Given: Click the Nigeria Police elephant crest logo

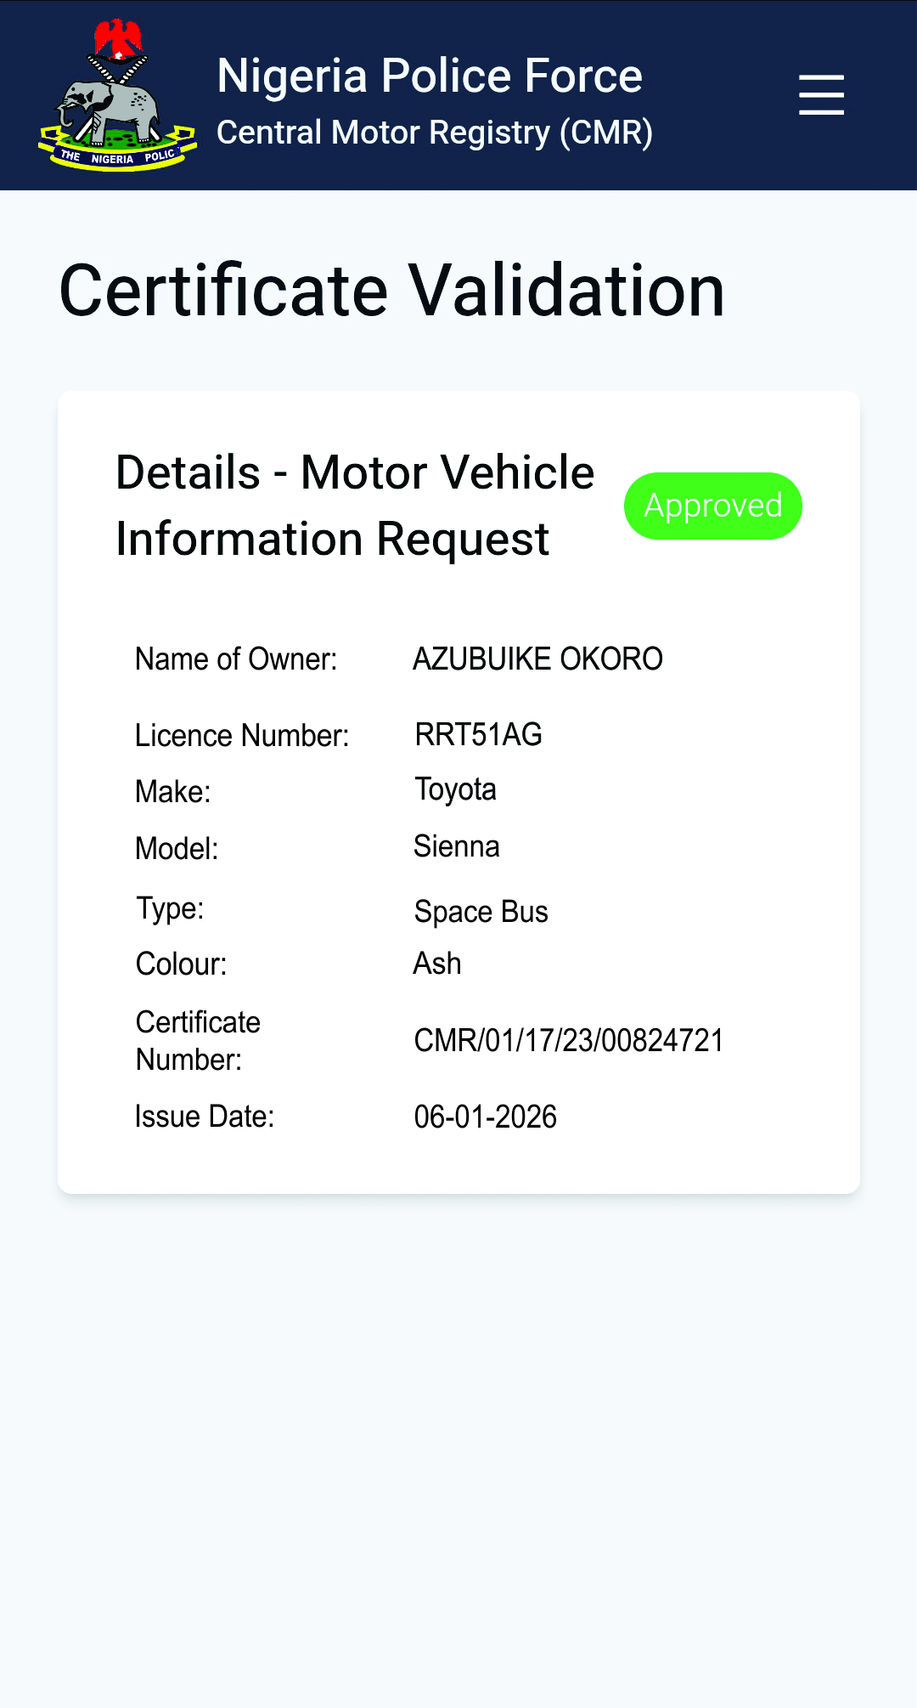Looking at the screenshot, I should (x=117, y=96).
